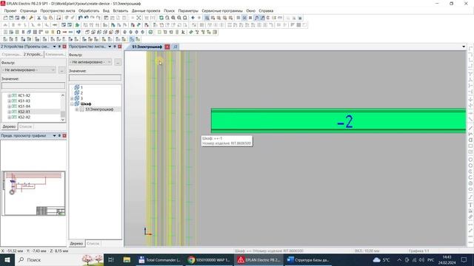The image size is (474, 266).
Task: Open the Windows notification center icon
Action: [x=464, y=259]
